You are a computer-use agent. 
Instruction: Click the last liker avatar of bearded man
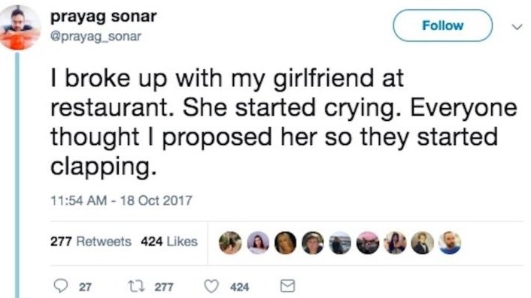point(450,242)
